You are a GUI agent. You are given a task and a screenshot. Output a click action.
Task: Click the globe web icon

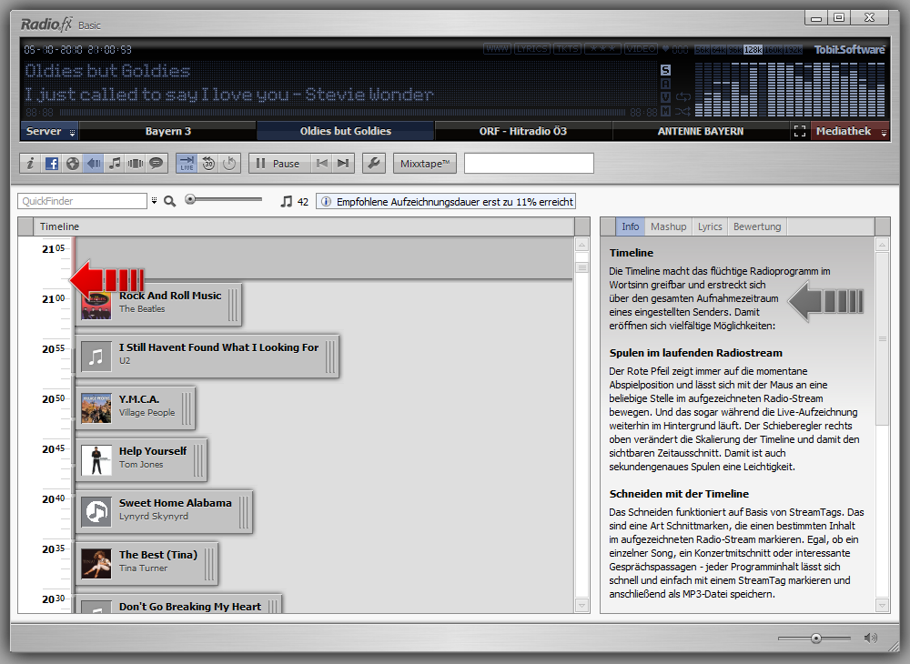coord(72,164)
